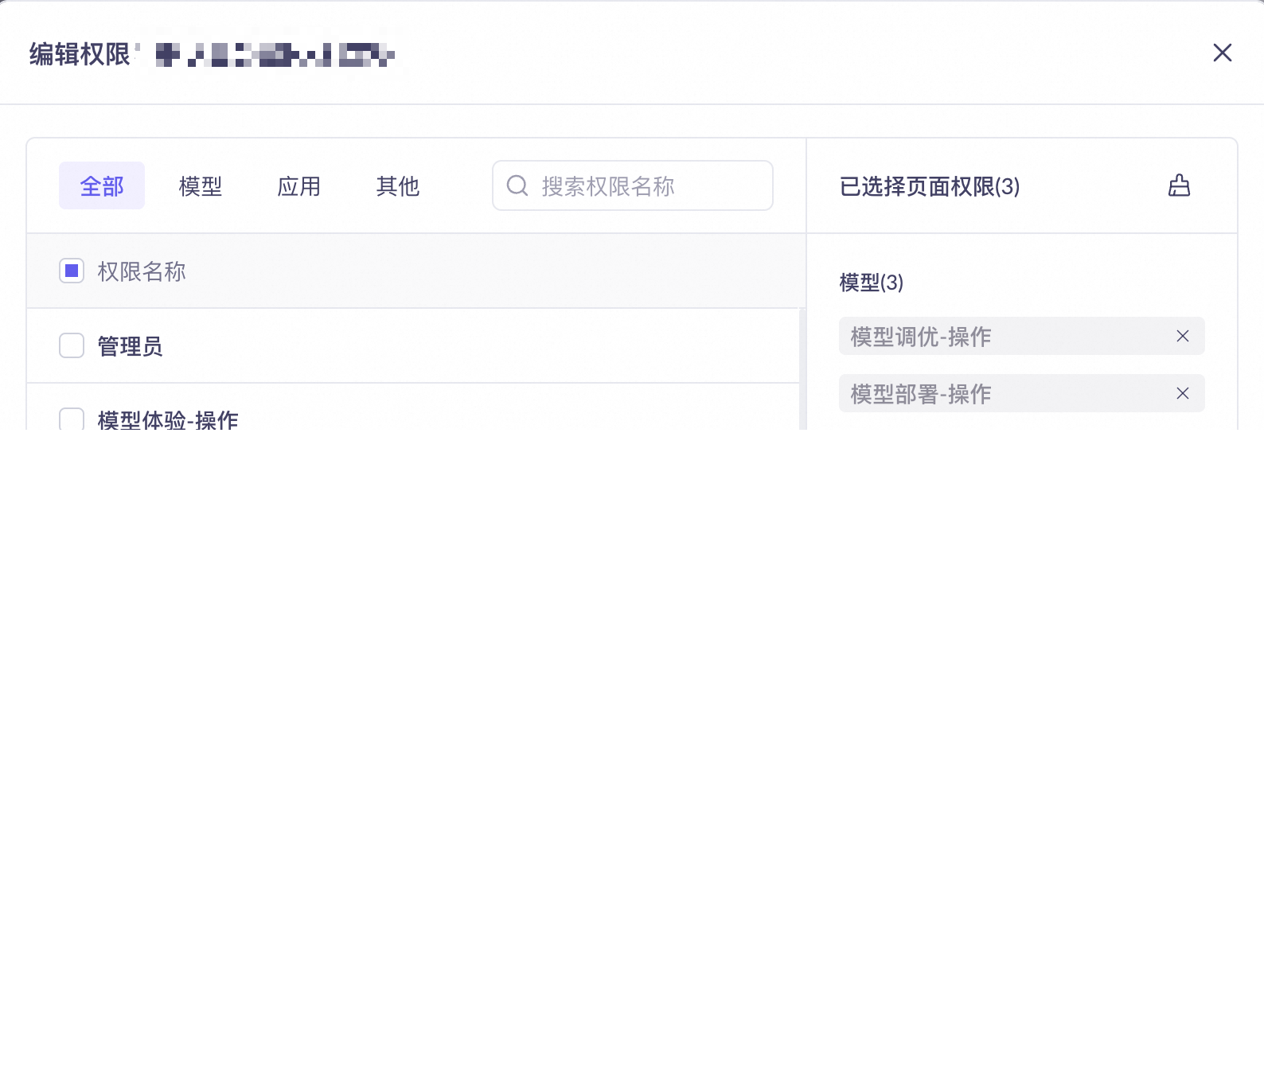Switch to the 全部 tab
1264x1084 pixels.
pos(102,185)
